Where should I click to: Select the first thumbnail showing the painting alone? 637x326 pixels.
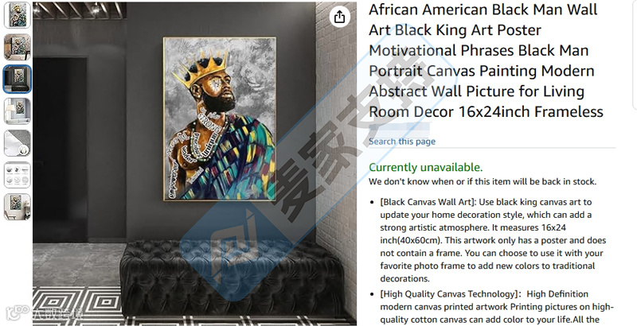coord(18,15)
